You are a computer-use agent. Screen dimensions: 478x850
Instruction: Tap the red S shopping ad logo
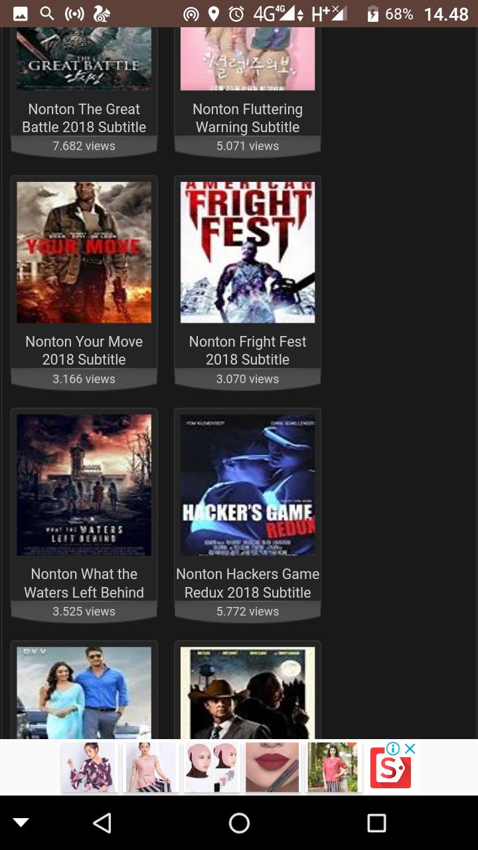tap(390, 769)
